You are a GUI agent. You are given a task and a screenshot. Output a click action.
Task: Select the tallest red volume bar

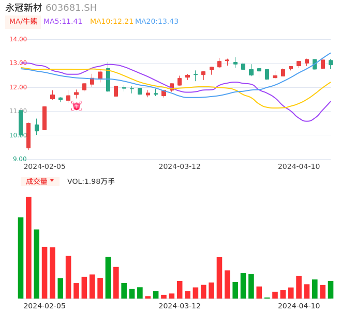[x=29, y=248]
